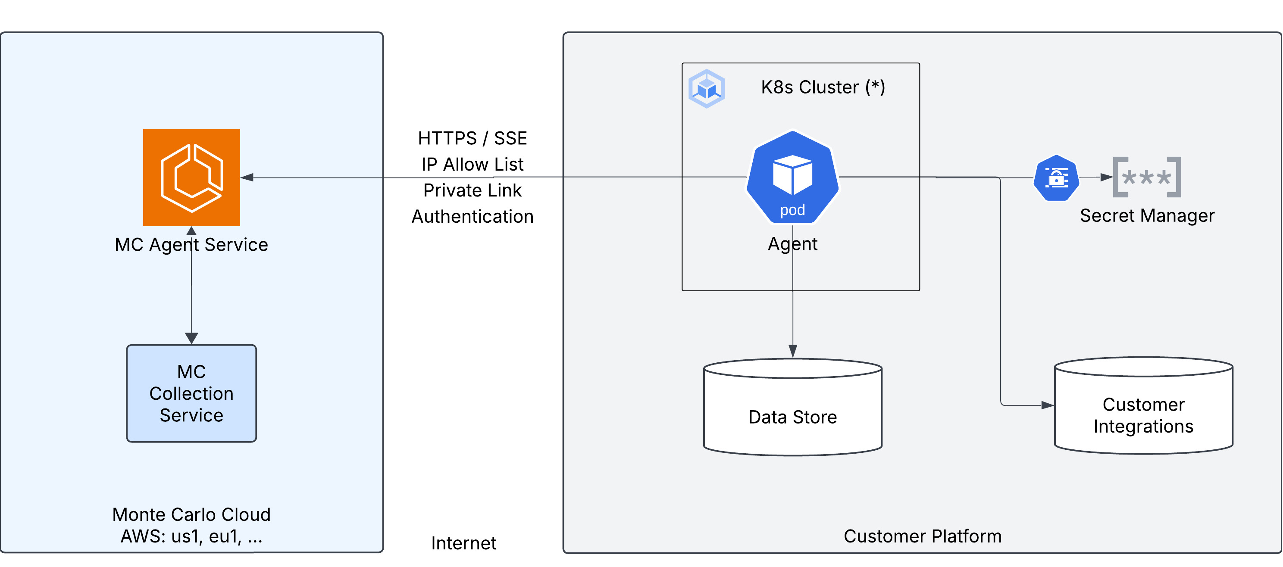Select the Customer Integrations cylinder
1283x567 pixels.
coord(1143,406)
